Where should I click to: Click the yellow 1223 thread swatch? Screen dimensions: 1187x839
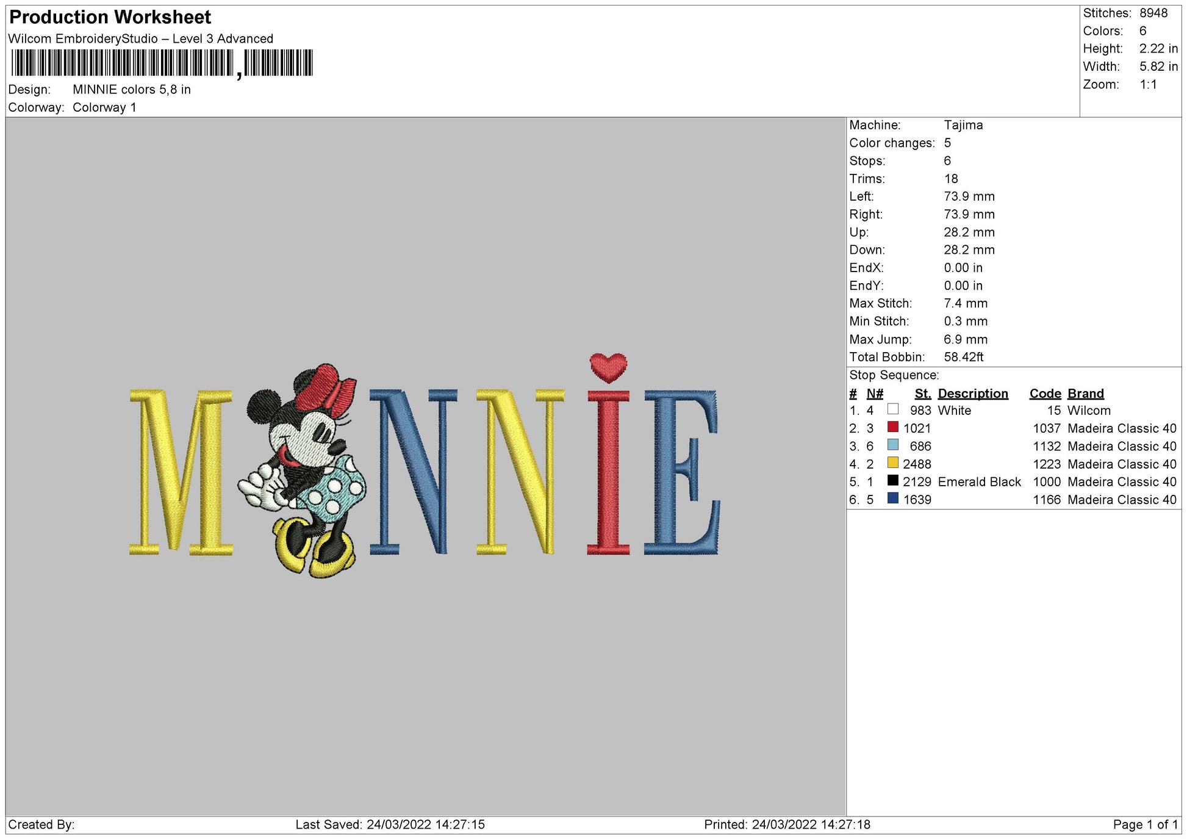click(892, 463)
